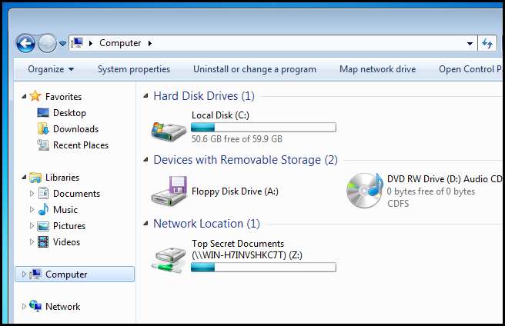Image resolution: width=505 pixels, height=326 pixels.
Task: Click the Music library icon
Action: pos(43,210)
